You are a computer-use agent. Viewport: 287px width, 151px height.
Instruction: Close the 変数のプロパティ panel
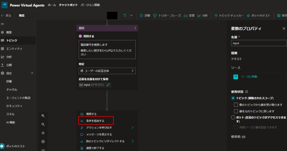click(284, 28)
